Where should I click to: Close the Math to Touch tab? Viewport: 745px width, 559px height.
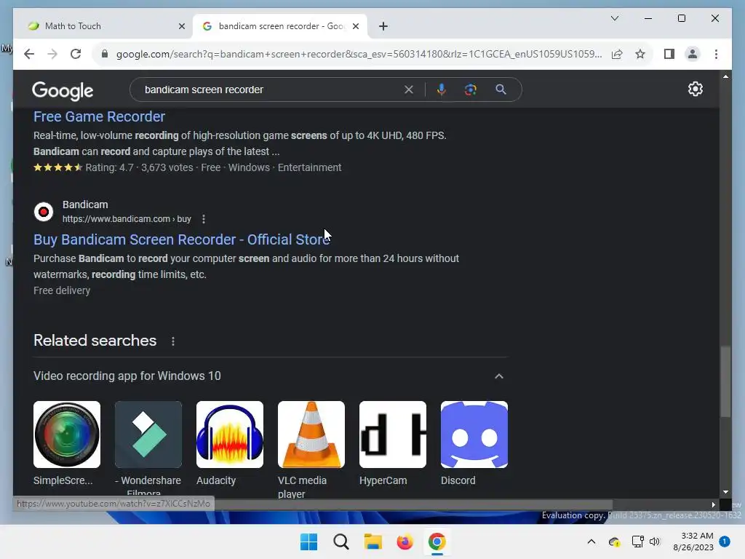(181, 26)
